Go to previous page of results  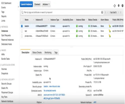click(108, 12)
